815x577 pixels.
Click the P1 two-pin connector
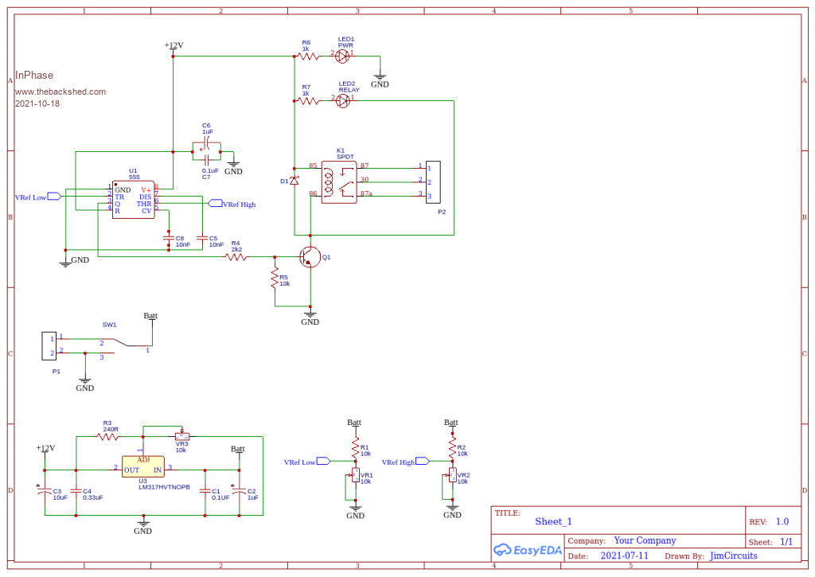49,345
